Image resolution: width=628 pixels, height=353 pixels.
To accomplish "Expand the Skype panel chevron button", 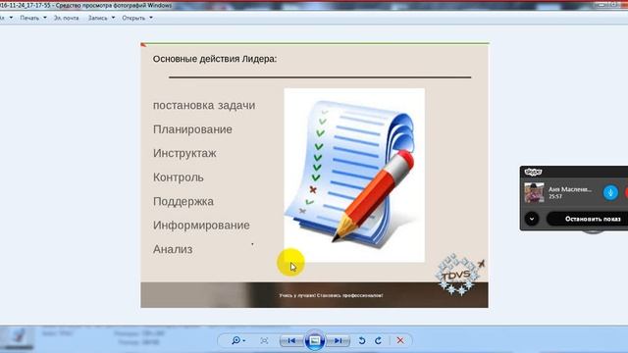I will 532,219.
